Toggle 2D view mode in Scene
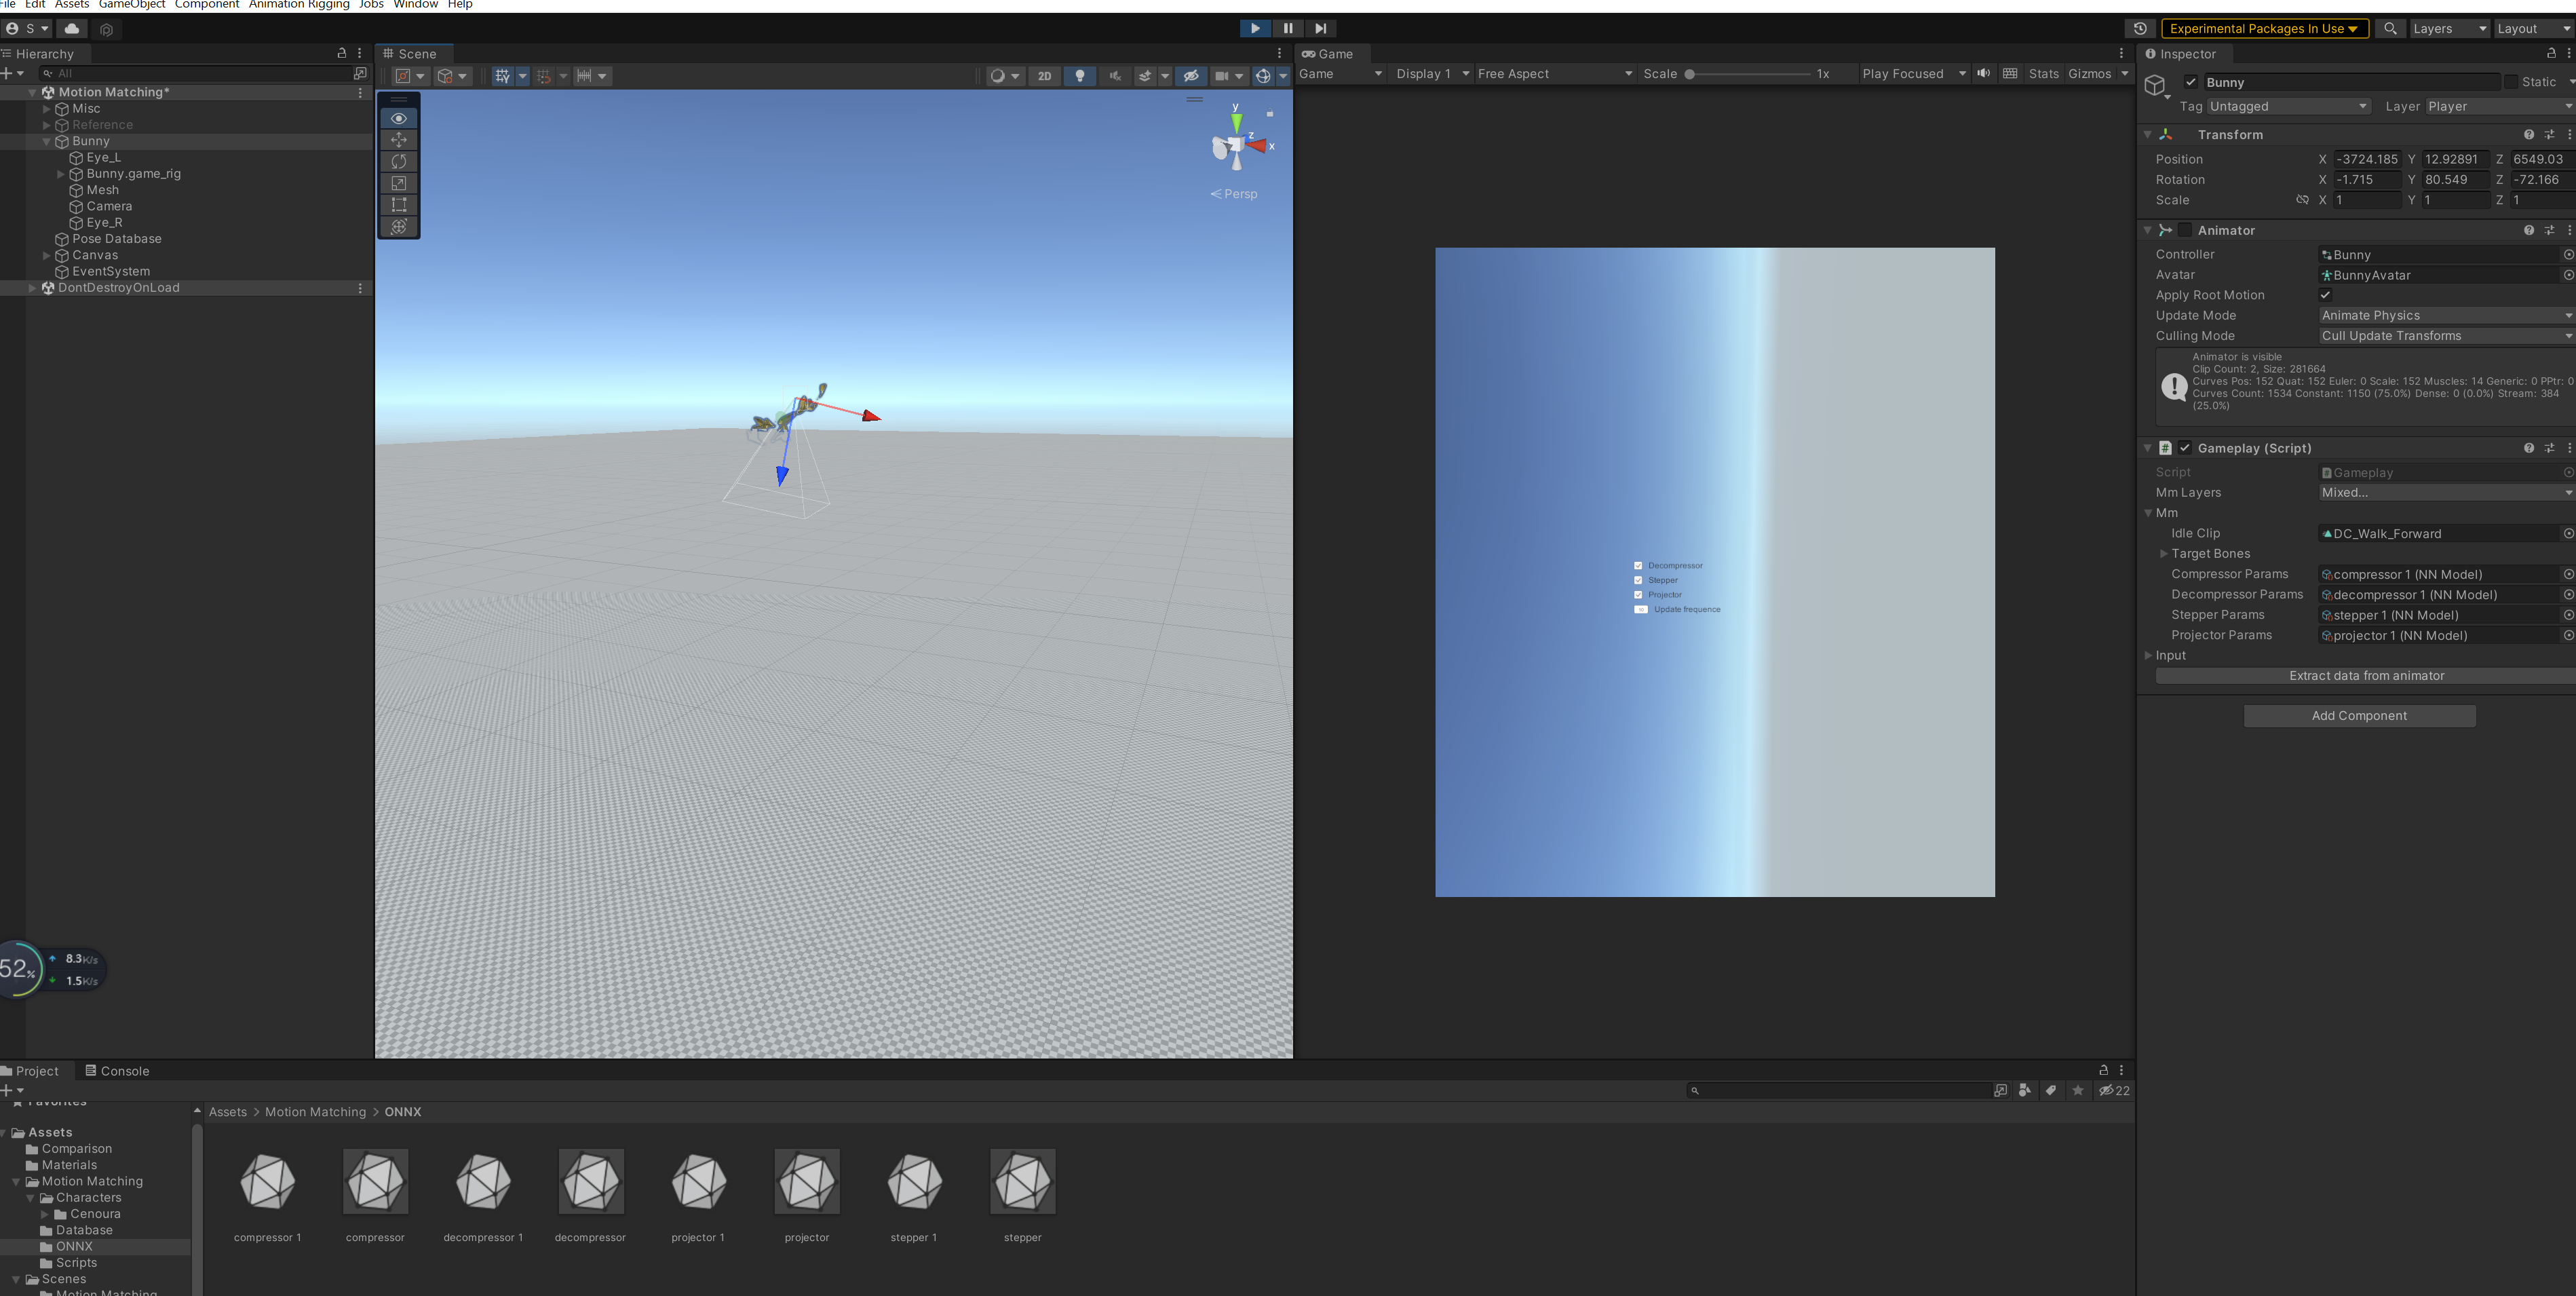The image size is (2576, 1296). 1044,76
